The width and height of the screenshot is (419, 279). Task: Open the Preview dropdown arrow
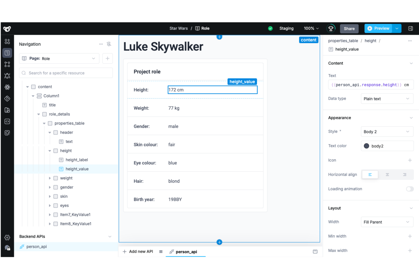[x=397, y=29]
